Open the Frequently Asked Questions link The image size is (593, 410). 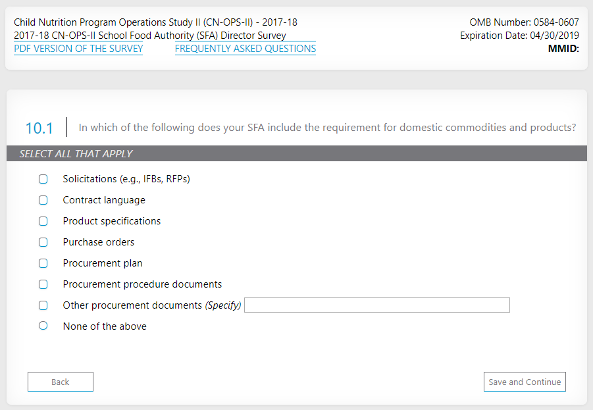coord(245,49)
